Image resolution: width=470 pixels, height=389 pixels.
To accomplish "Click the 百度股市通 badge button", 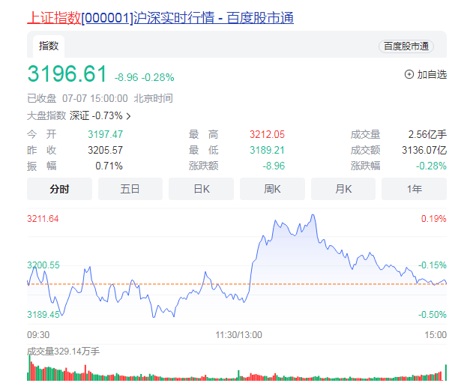I will (406, 46).
